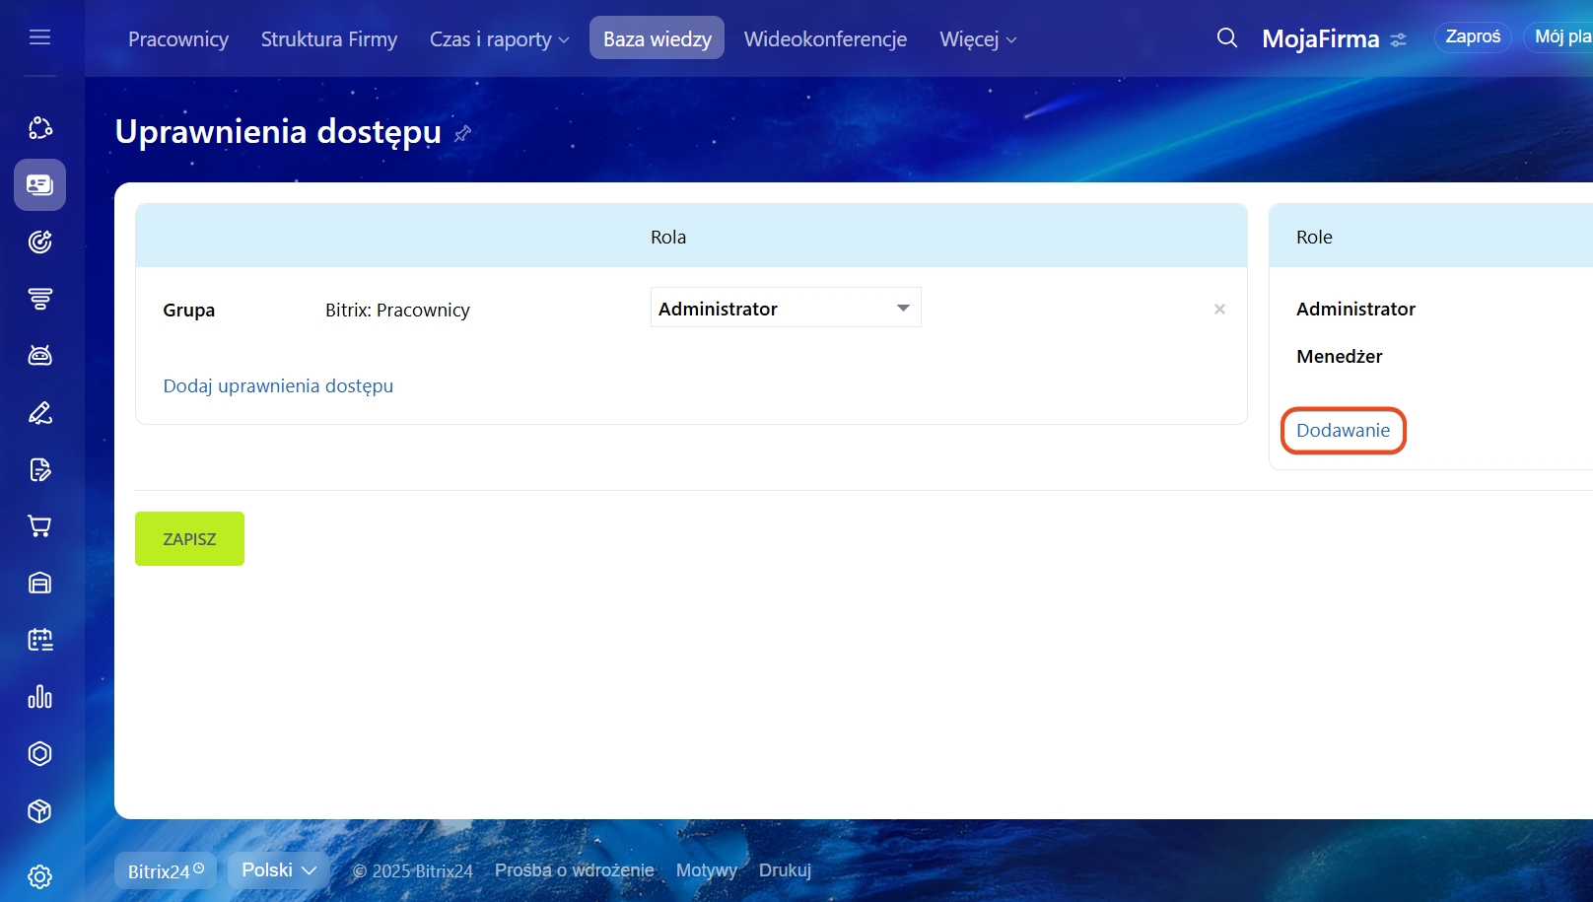Go to the Wideokonferencje tab
Viewport: 1593px width, 902px height.
click(x=825, y=39)
